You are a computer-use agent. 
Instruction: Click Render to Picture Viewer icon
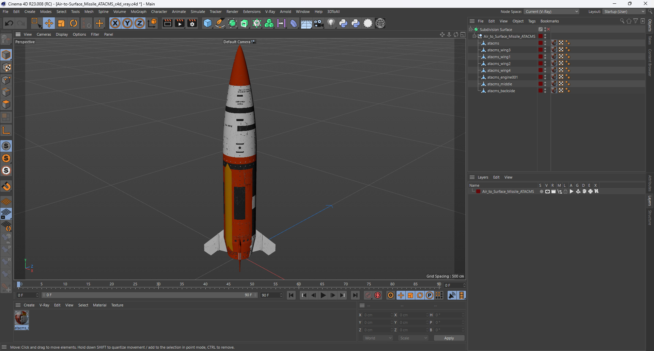coord(180,23)
